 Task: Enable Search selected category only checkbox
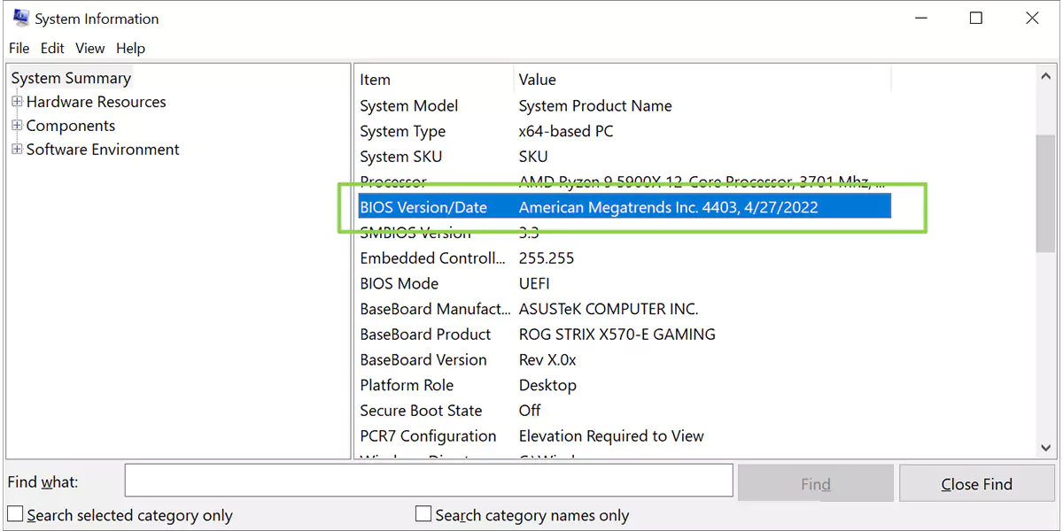tap(15, 514)
